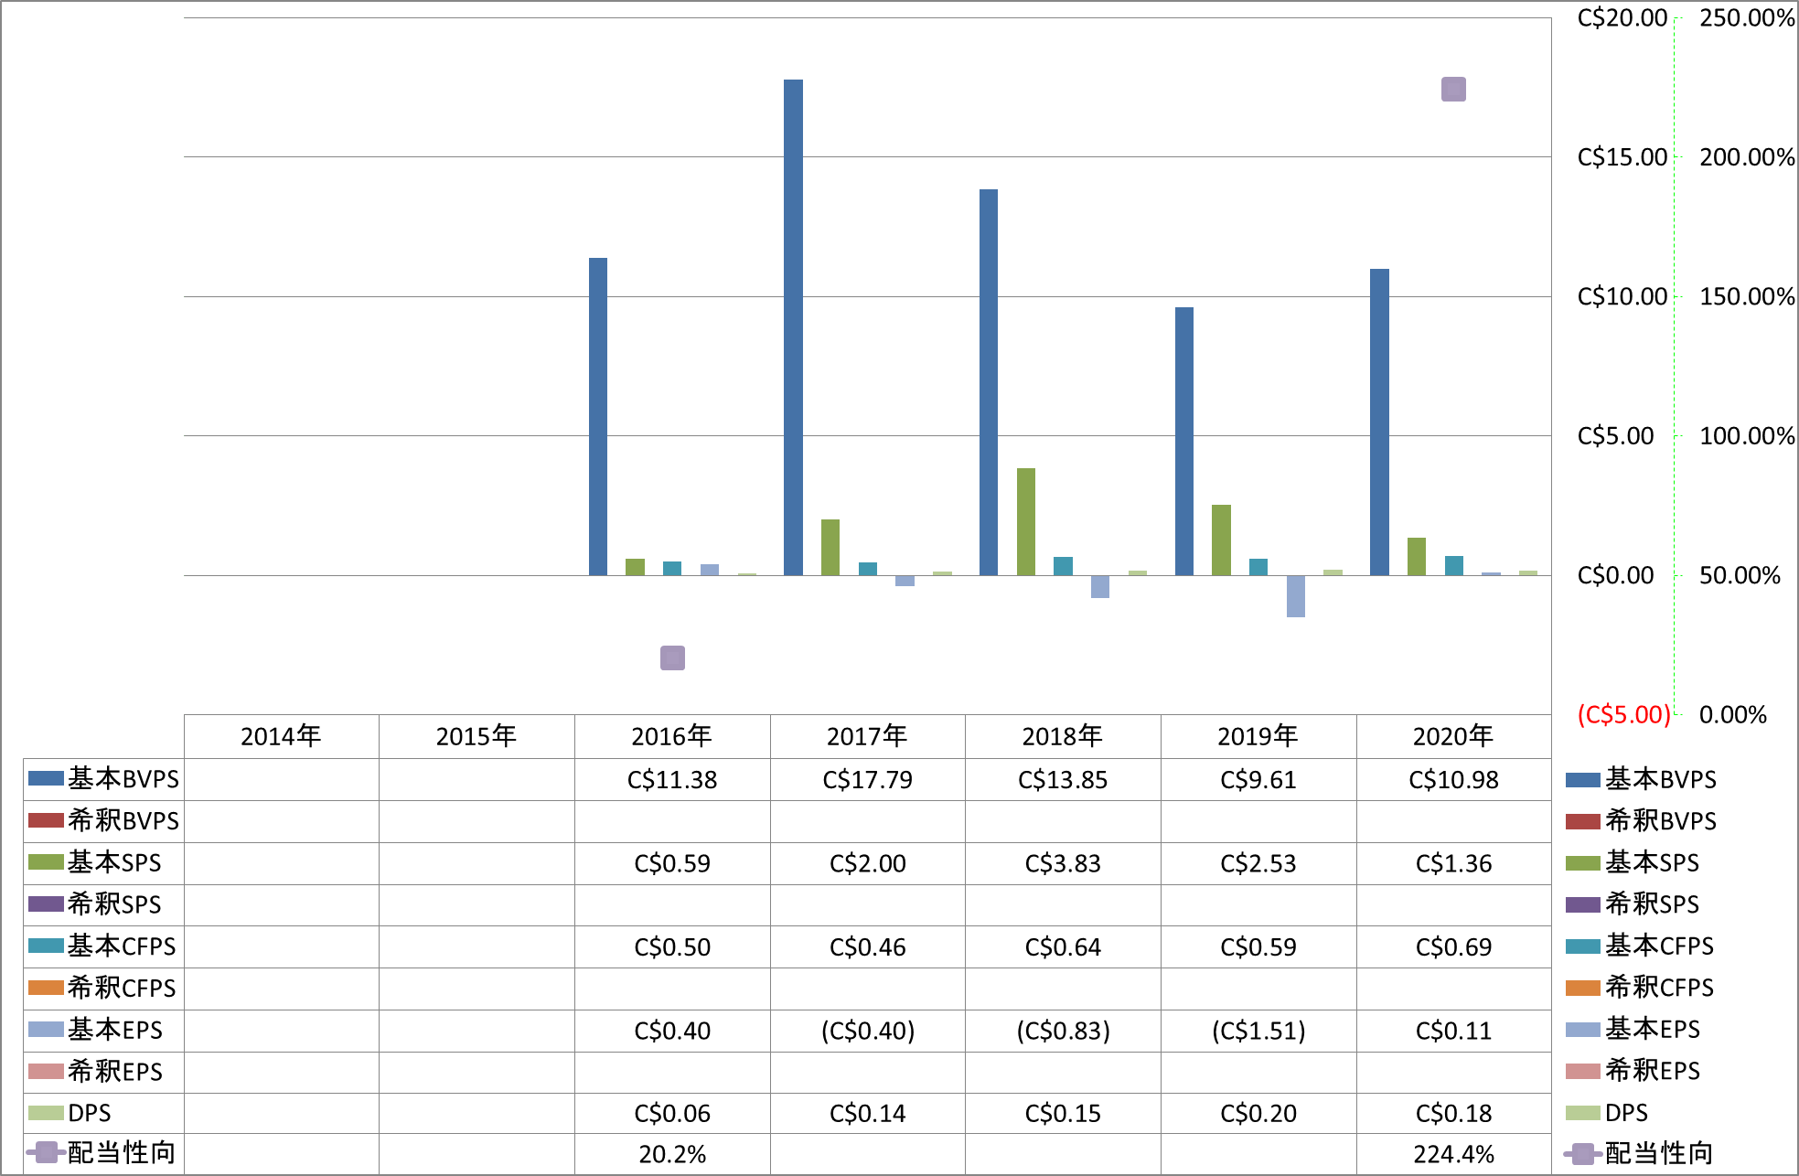Click the 配当性向 marker in the left legend
This screenshot has height=1176, width=1799.
click(46, 1153)
